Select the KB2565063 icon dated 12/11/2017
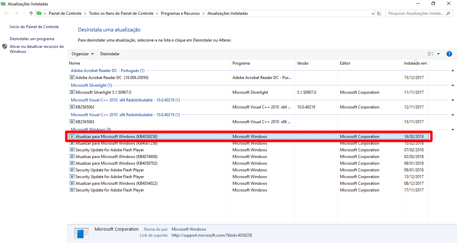Screen dimensions: 457x243 coord(72,107)
